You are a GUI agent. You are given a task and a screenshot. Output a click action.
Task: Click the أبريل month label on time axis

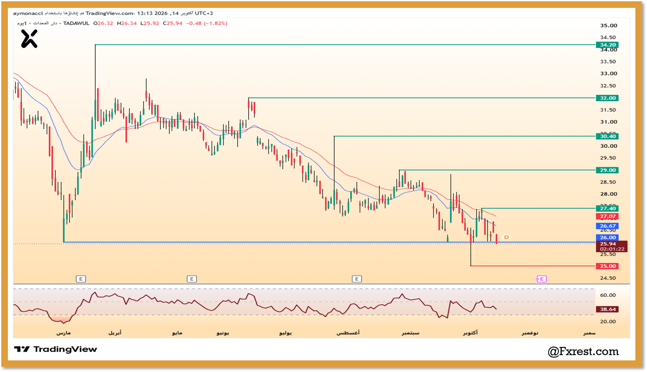pyautogui.click(x=115, y=333)
